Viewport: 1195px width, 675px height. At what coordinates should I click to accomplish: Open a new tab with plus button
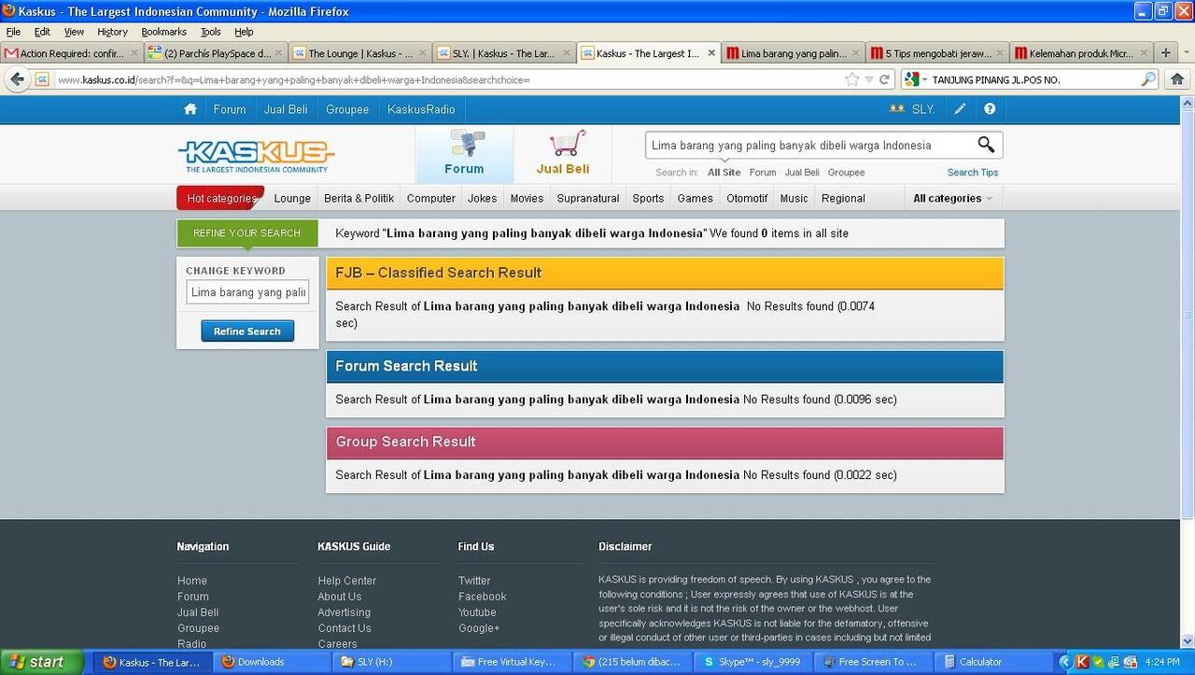[x=1165, y=53]
